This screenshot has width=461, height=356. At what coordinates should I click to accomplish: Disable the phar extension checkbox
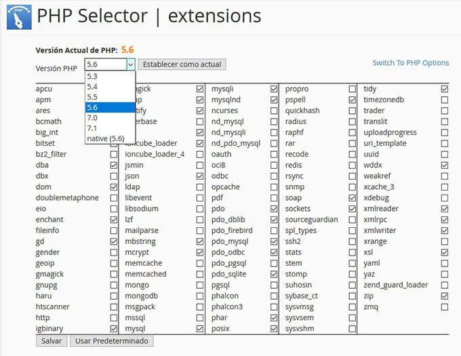coord(274,318)
